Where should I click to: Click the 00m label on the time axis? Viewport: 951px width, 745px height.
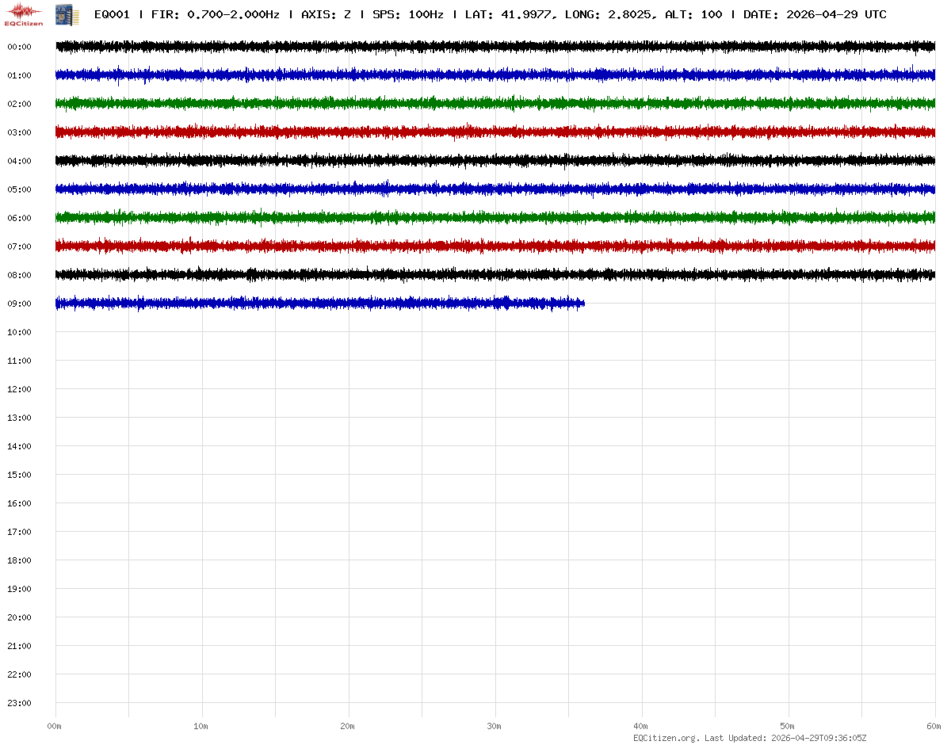pos(54,727)
